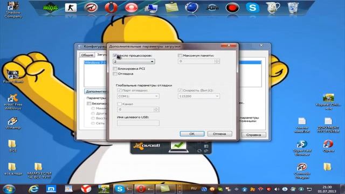
Task: Click the Максимум памяти value field
Action: (196, 61)
